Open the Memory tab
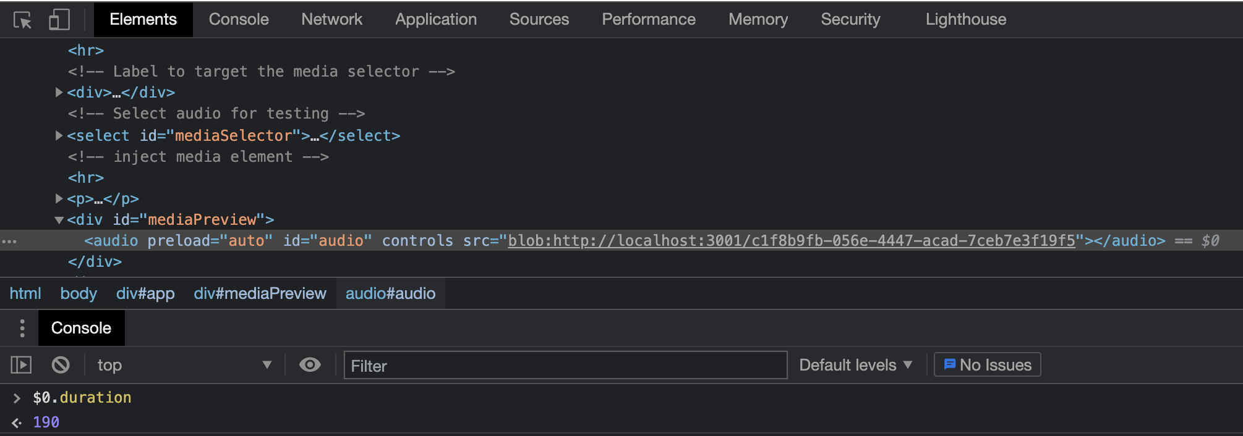1243x436 pixels. click(x=758, y=19)
